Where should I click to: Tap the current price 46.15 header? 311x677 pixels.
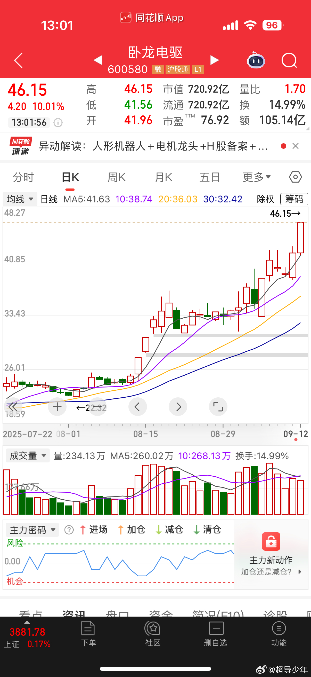(27, 90)
